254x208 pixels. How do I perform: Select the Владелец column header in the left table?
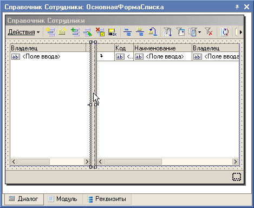[48, 48]
